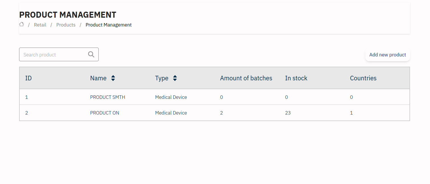Click the In stock column header

pos(296,78)
